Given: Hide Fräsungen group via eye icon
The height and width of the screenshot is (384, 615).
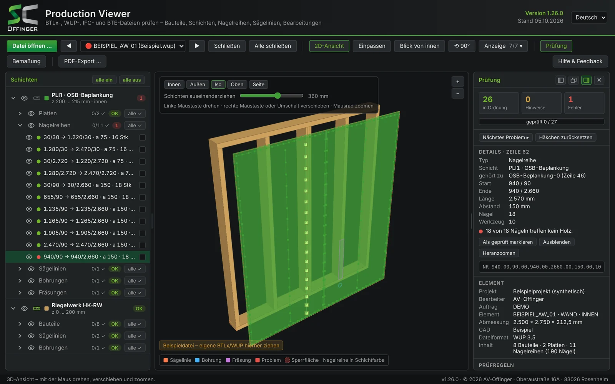Looking at the screenshot, I should coord(31,293).
